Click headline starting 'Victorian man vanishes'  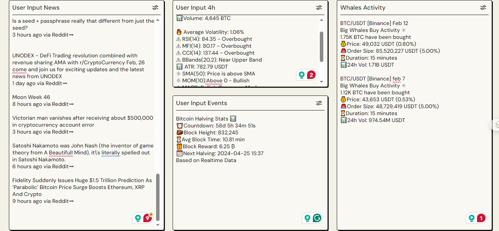point(83,121)
